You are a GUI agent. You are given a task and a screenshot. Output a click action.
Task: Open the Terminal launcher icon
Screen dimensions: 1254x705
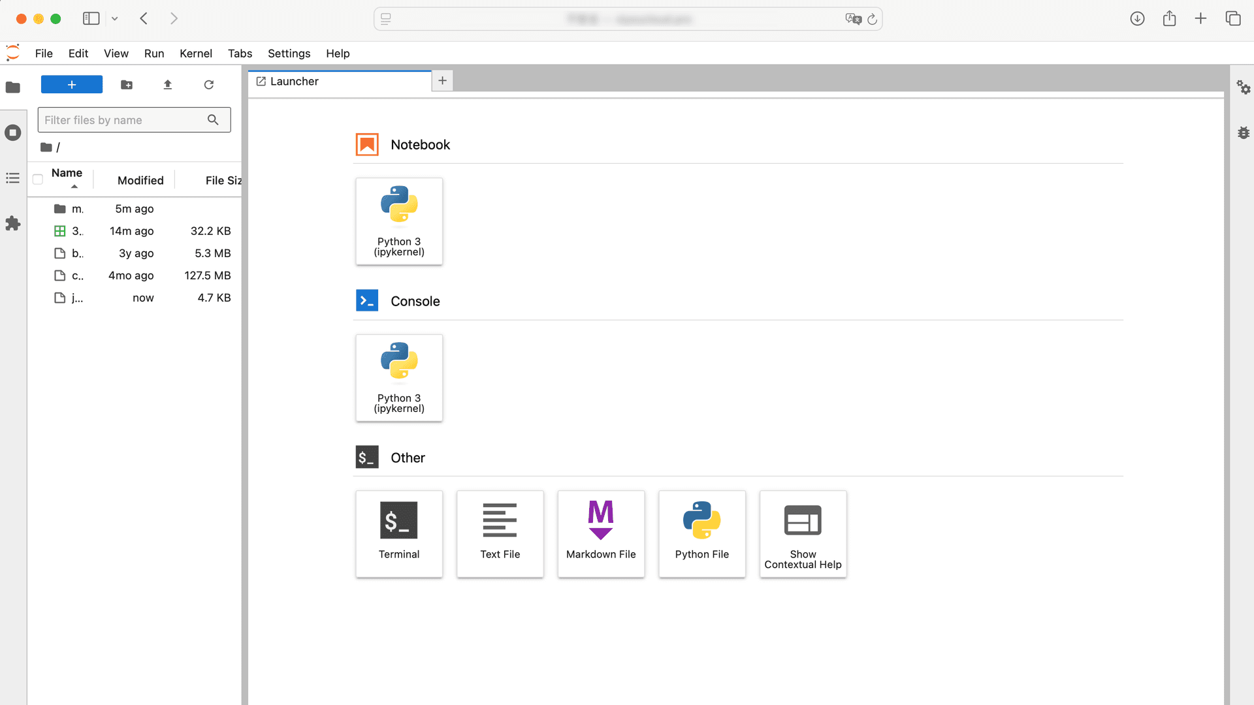click(x=398, y=533)
